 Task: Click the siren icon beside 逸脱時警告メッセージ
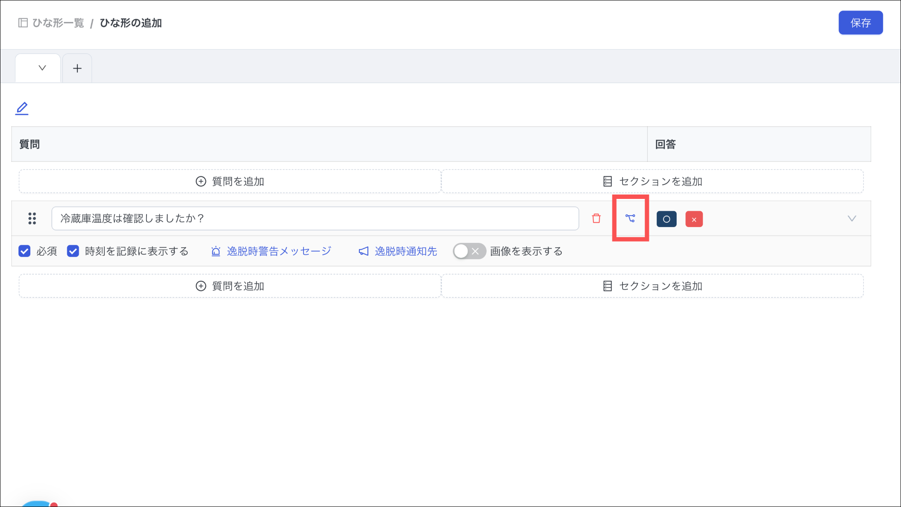216,251
